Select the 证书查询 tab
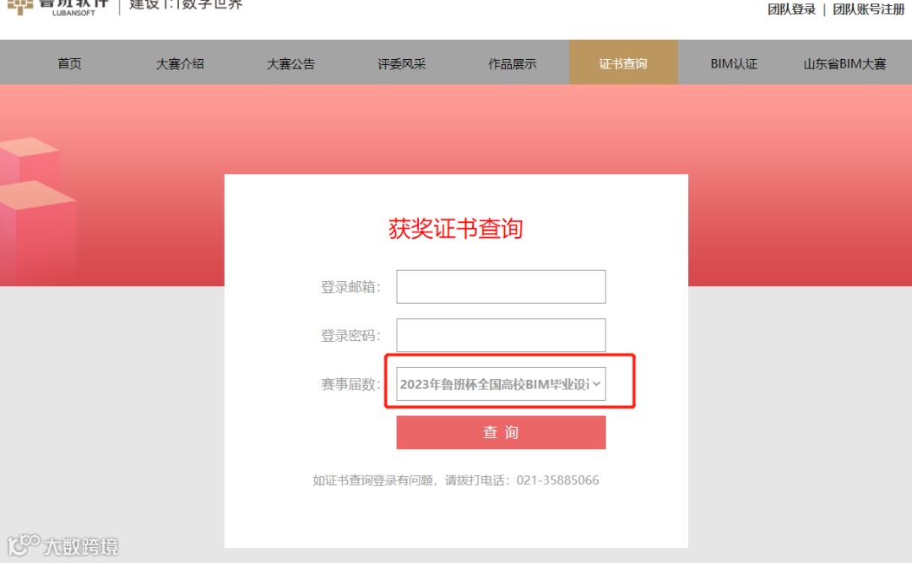 pyautogui.click(x=623, y=62)
